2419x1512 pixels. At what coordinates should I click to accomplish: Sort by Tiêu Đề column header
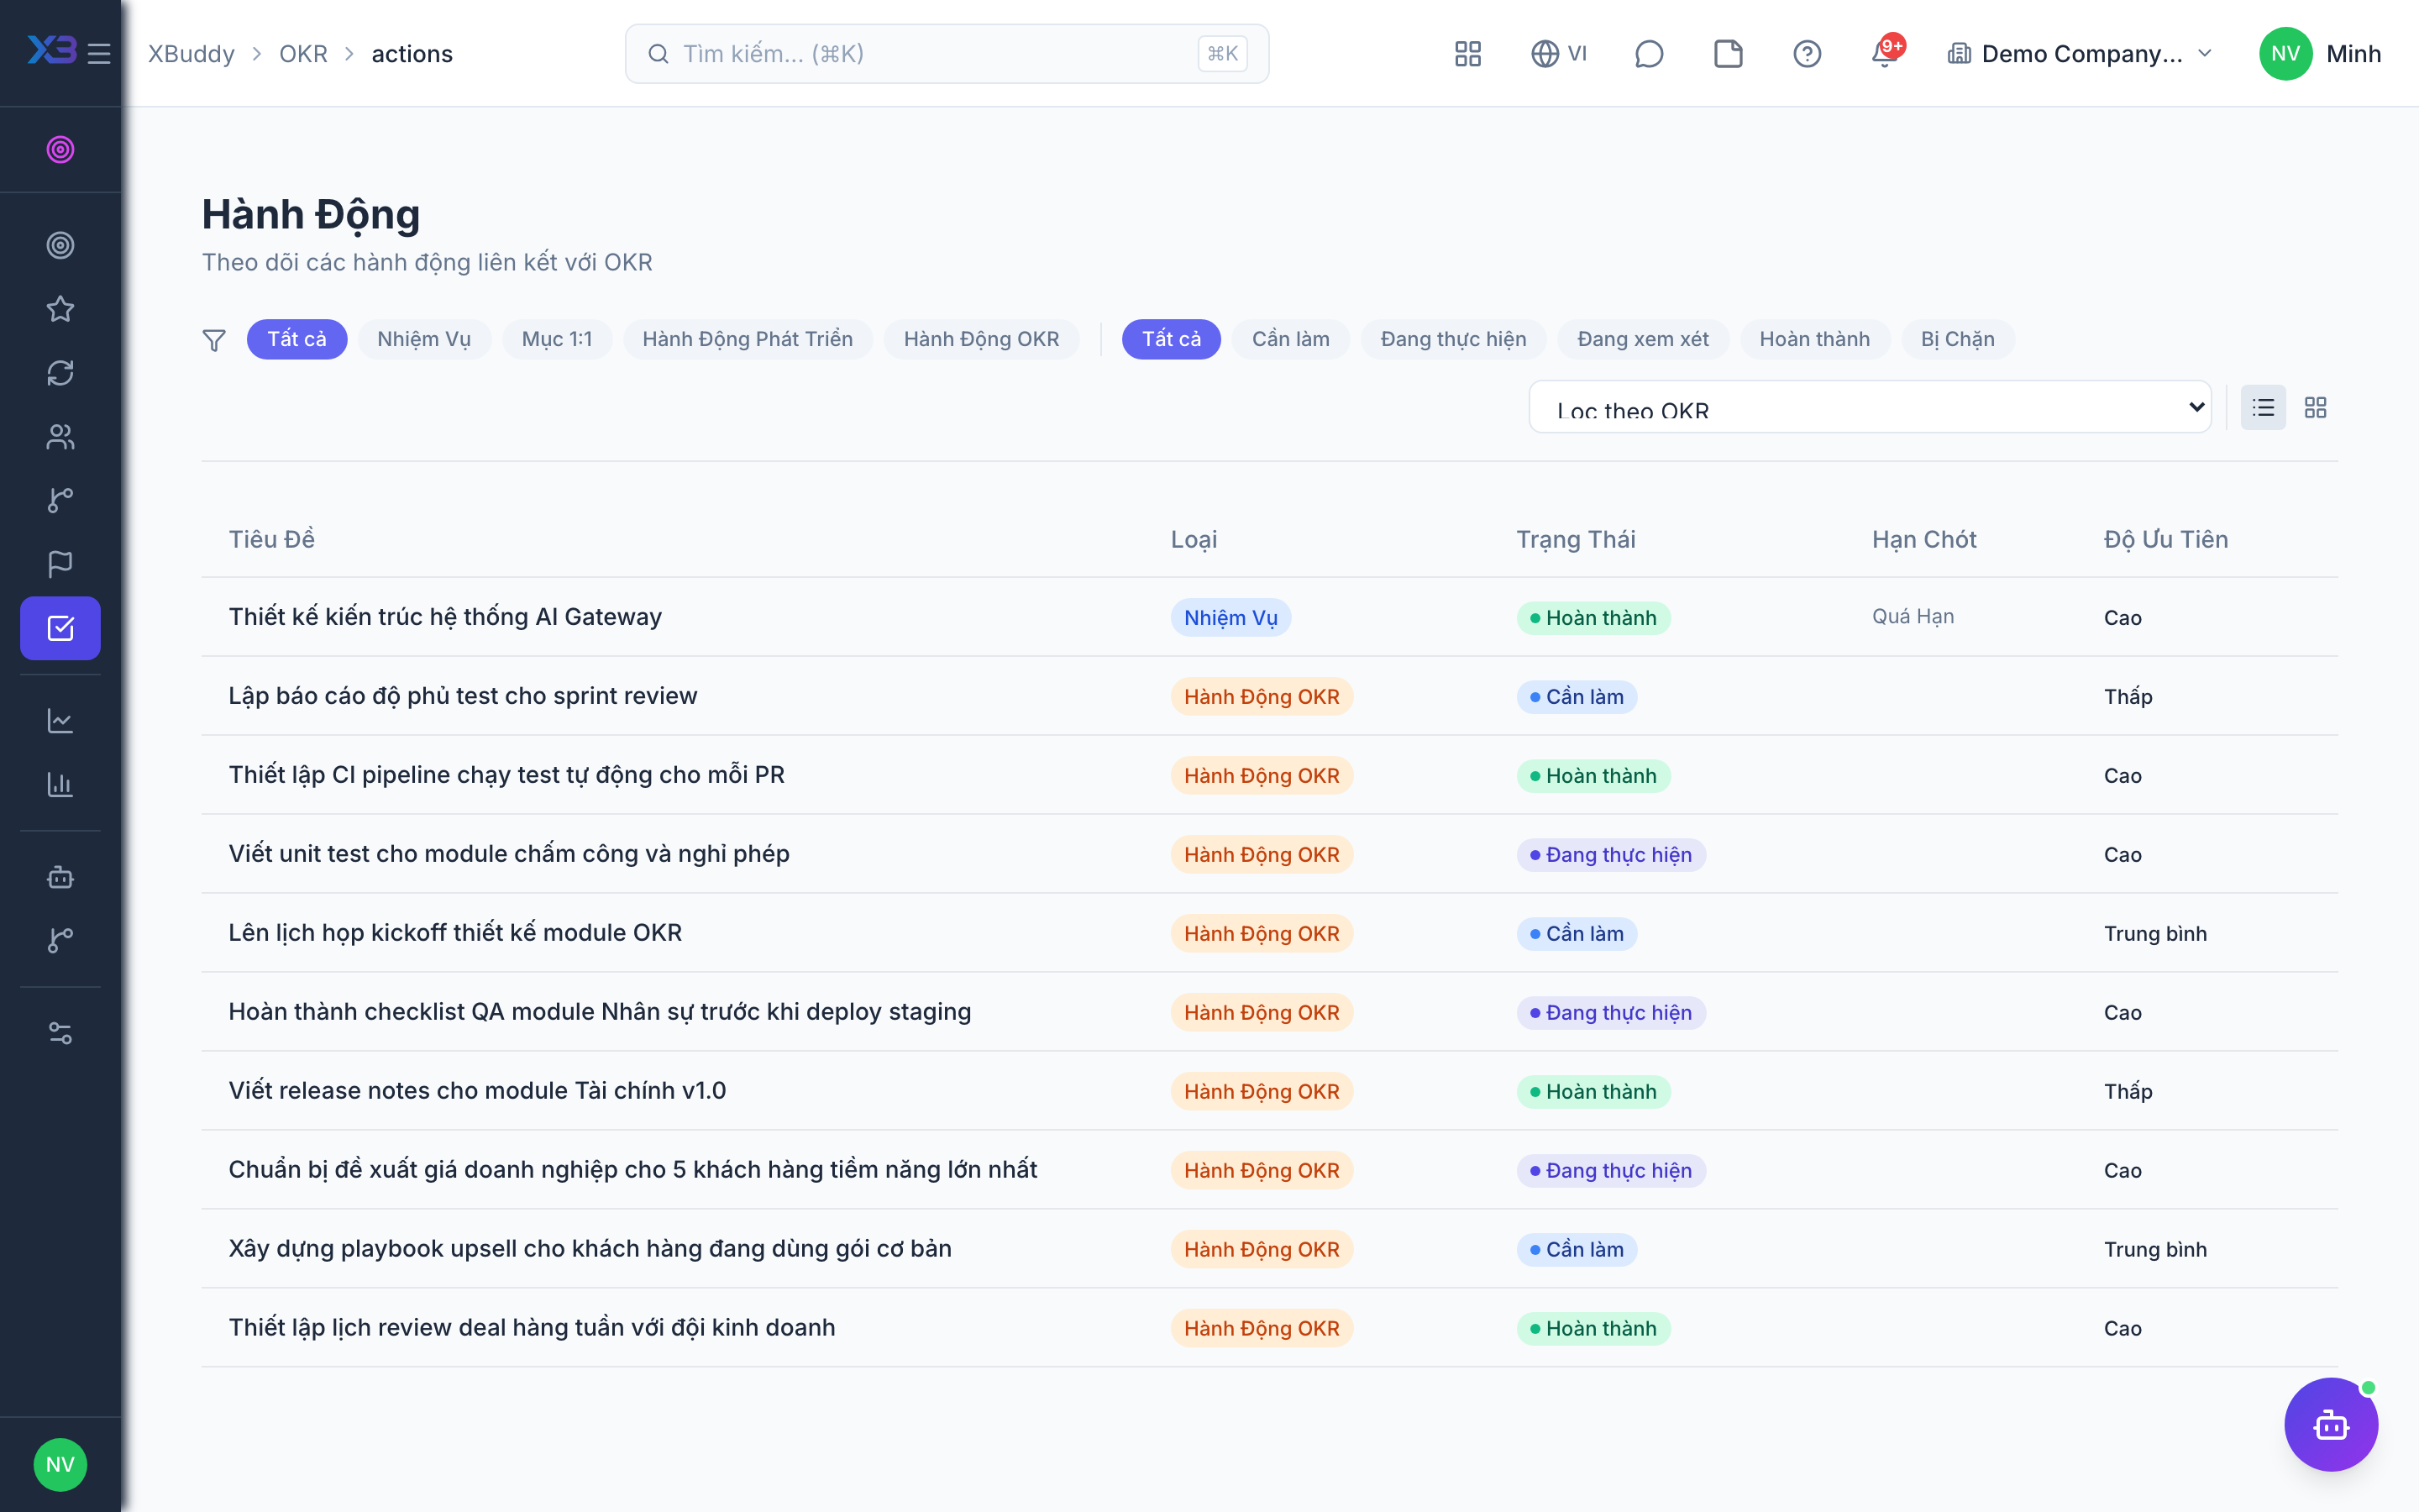tap(272, 539)
